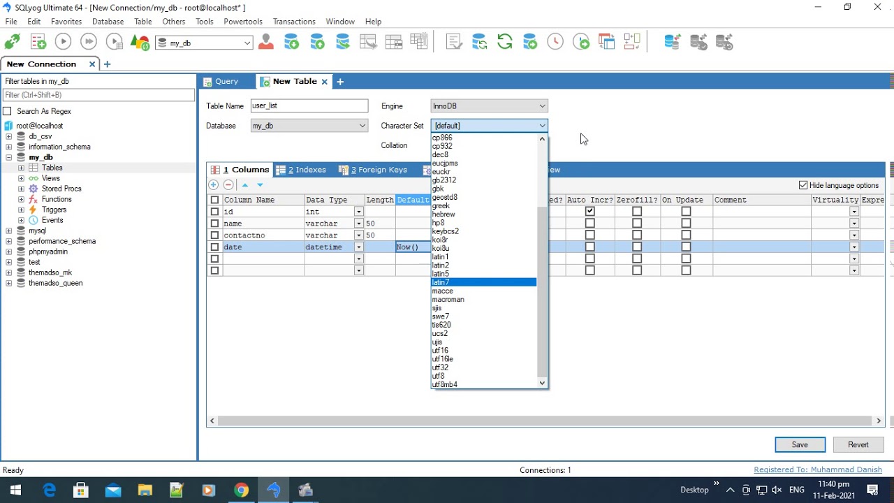Click the red clock toolbar icon
The width and height of the screenshot is (894, 503).
555,42
